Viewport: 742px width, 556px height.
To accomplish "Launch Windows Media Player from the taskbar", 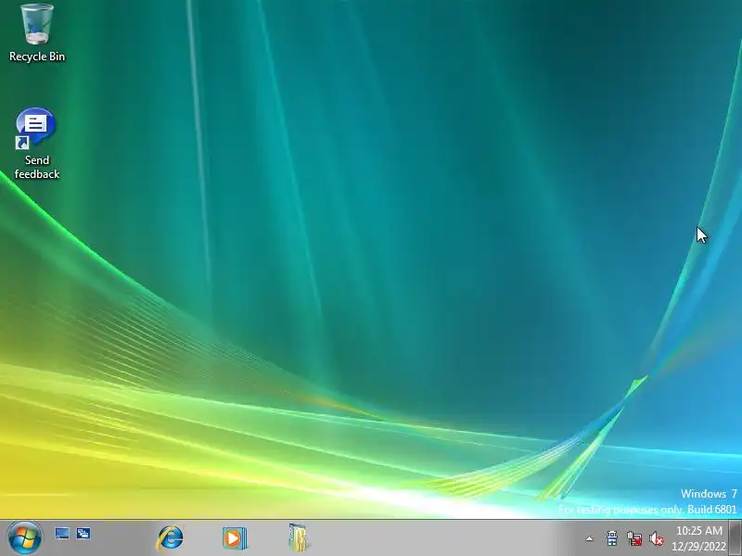I will coord(235,538).
